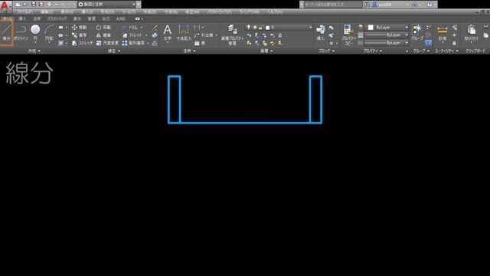Select the Table (表) tool
This screenshot has height=276, width=490.
click(x=200, y=43)
